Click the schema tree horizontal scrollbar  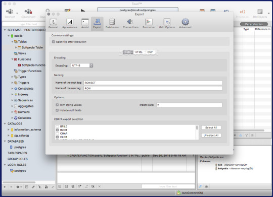tap(19, 182)
